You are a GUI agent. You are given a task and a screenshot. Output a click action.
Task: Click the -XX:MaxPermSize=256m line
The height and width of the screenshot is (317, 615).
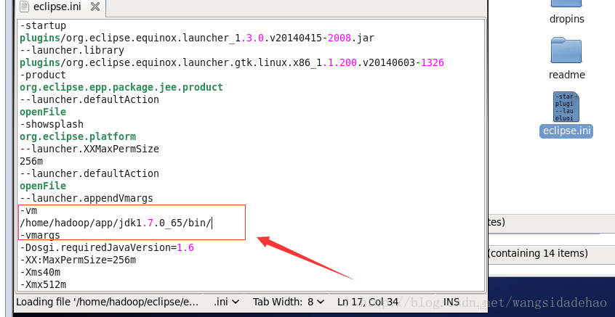click(78, 260)
